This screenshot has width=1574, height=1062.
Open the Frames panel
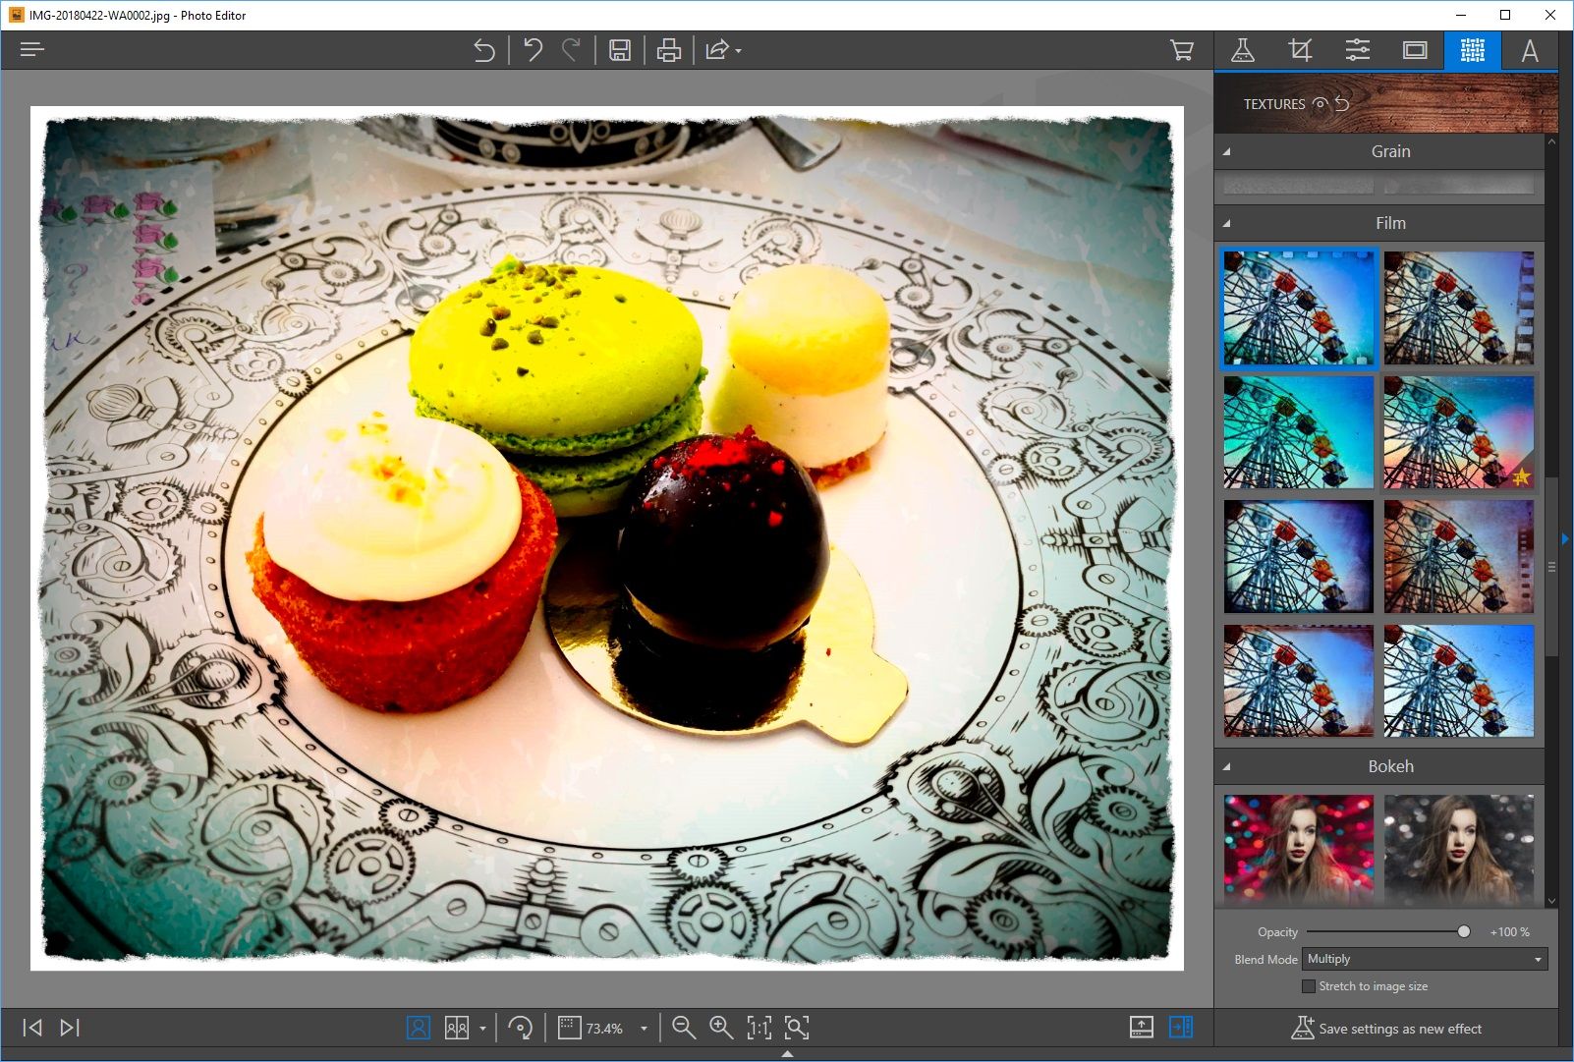coord(1415,50)
